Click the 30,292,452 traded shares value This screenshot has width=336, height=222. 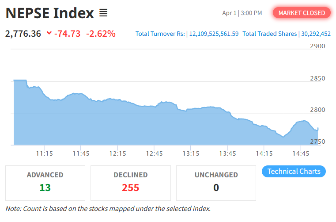pyautogui.click(x=316, y=34)
